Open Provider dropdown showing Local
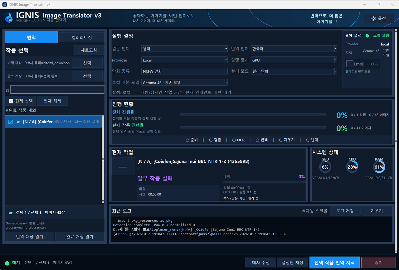Viewport: 399px width, 270px height. coord(184,60)
